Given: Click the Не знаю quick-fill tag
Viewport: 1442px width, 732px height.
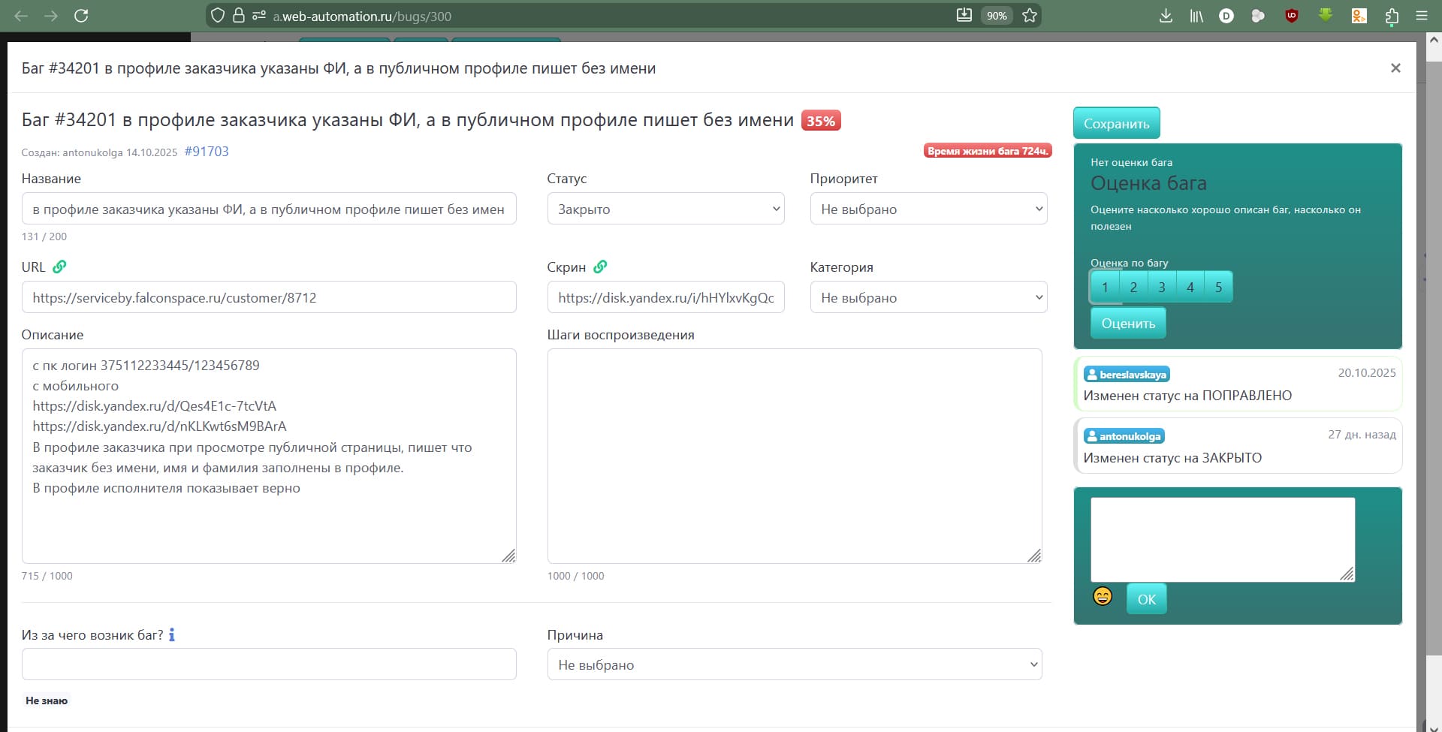Looking at the screenshot, I should 47,700.
